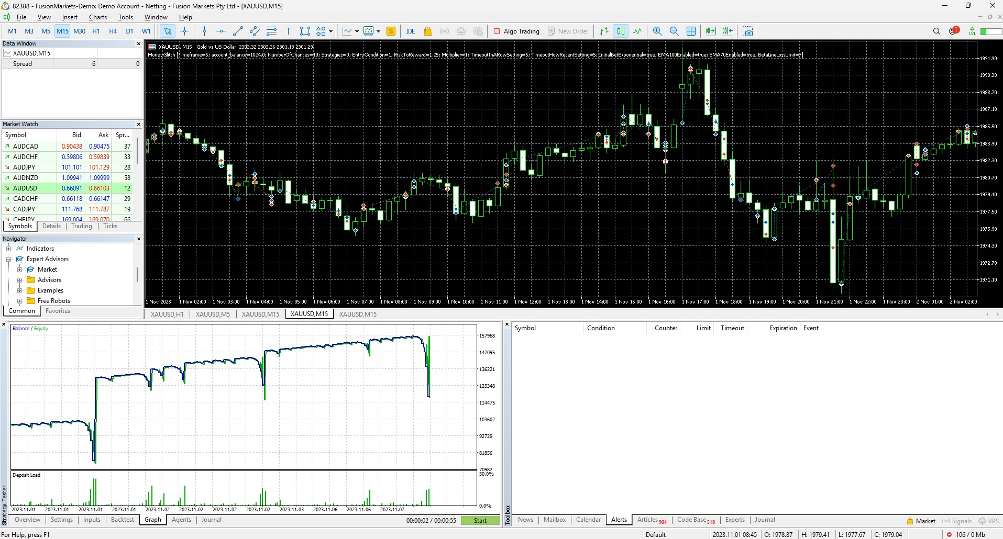Enable Algo Trading
The width and height of the screenshot is (1003, 539).
(x=517, y=31)
